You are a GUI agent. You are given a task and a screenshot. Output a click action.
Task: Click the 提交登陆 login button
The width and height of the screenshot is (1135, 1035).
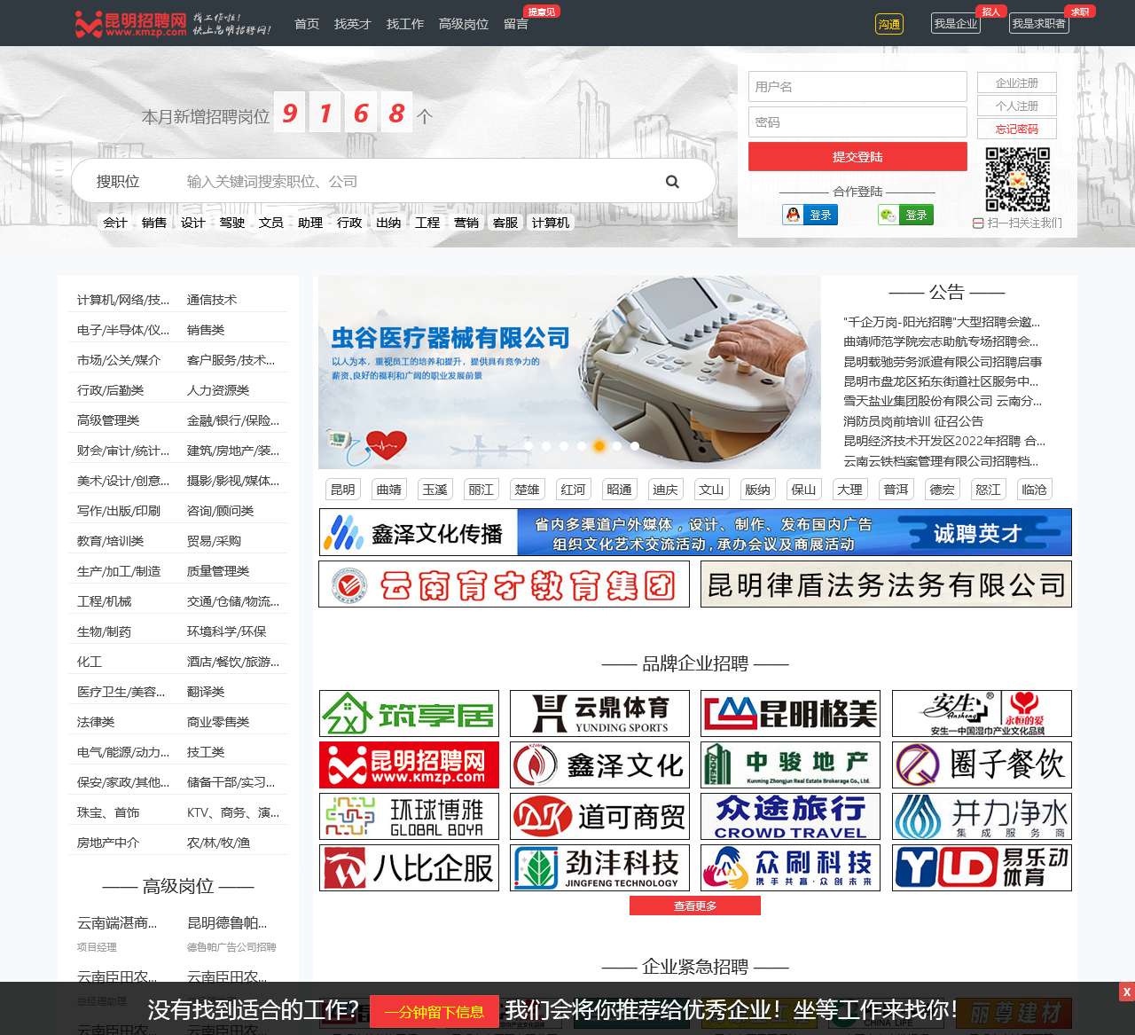pyautogui.click(x=857, y=156)
